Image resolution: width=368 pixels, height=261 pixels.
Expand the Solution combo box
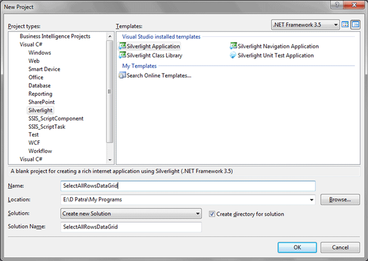(x=198, y=214)
